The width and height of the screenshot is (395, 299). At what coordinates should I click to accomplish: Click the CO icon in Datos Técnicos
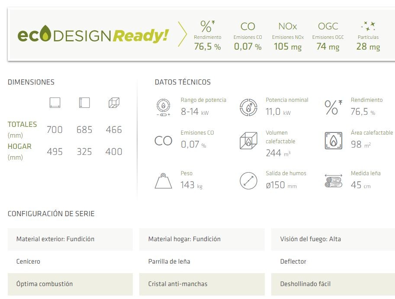[163, 141]
